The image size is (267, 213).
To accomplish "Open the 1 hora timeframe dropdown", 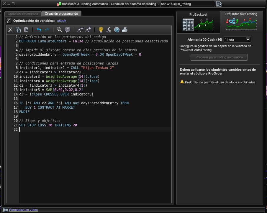I will (237, 39).
